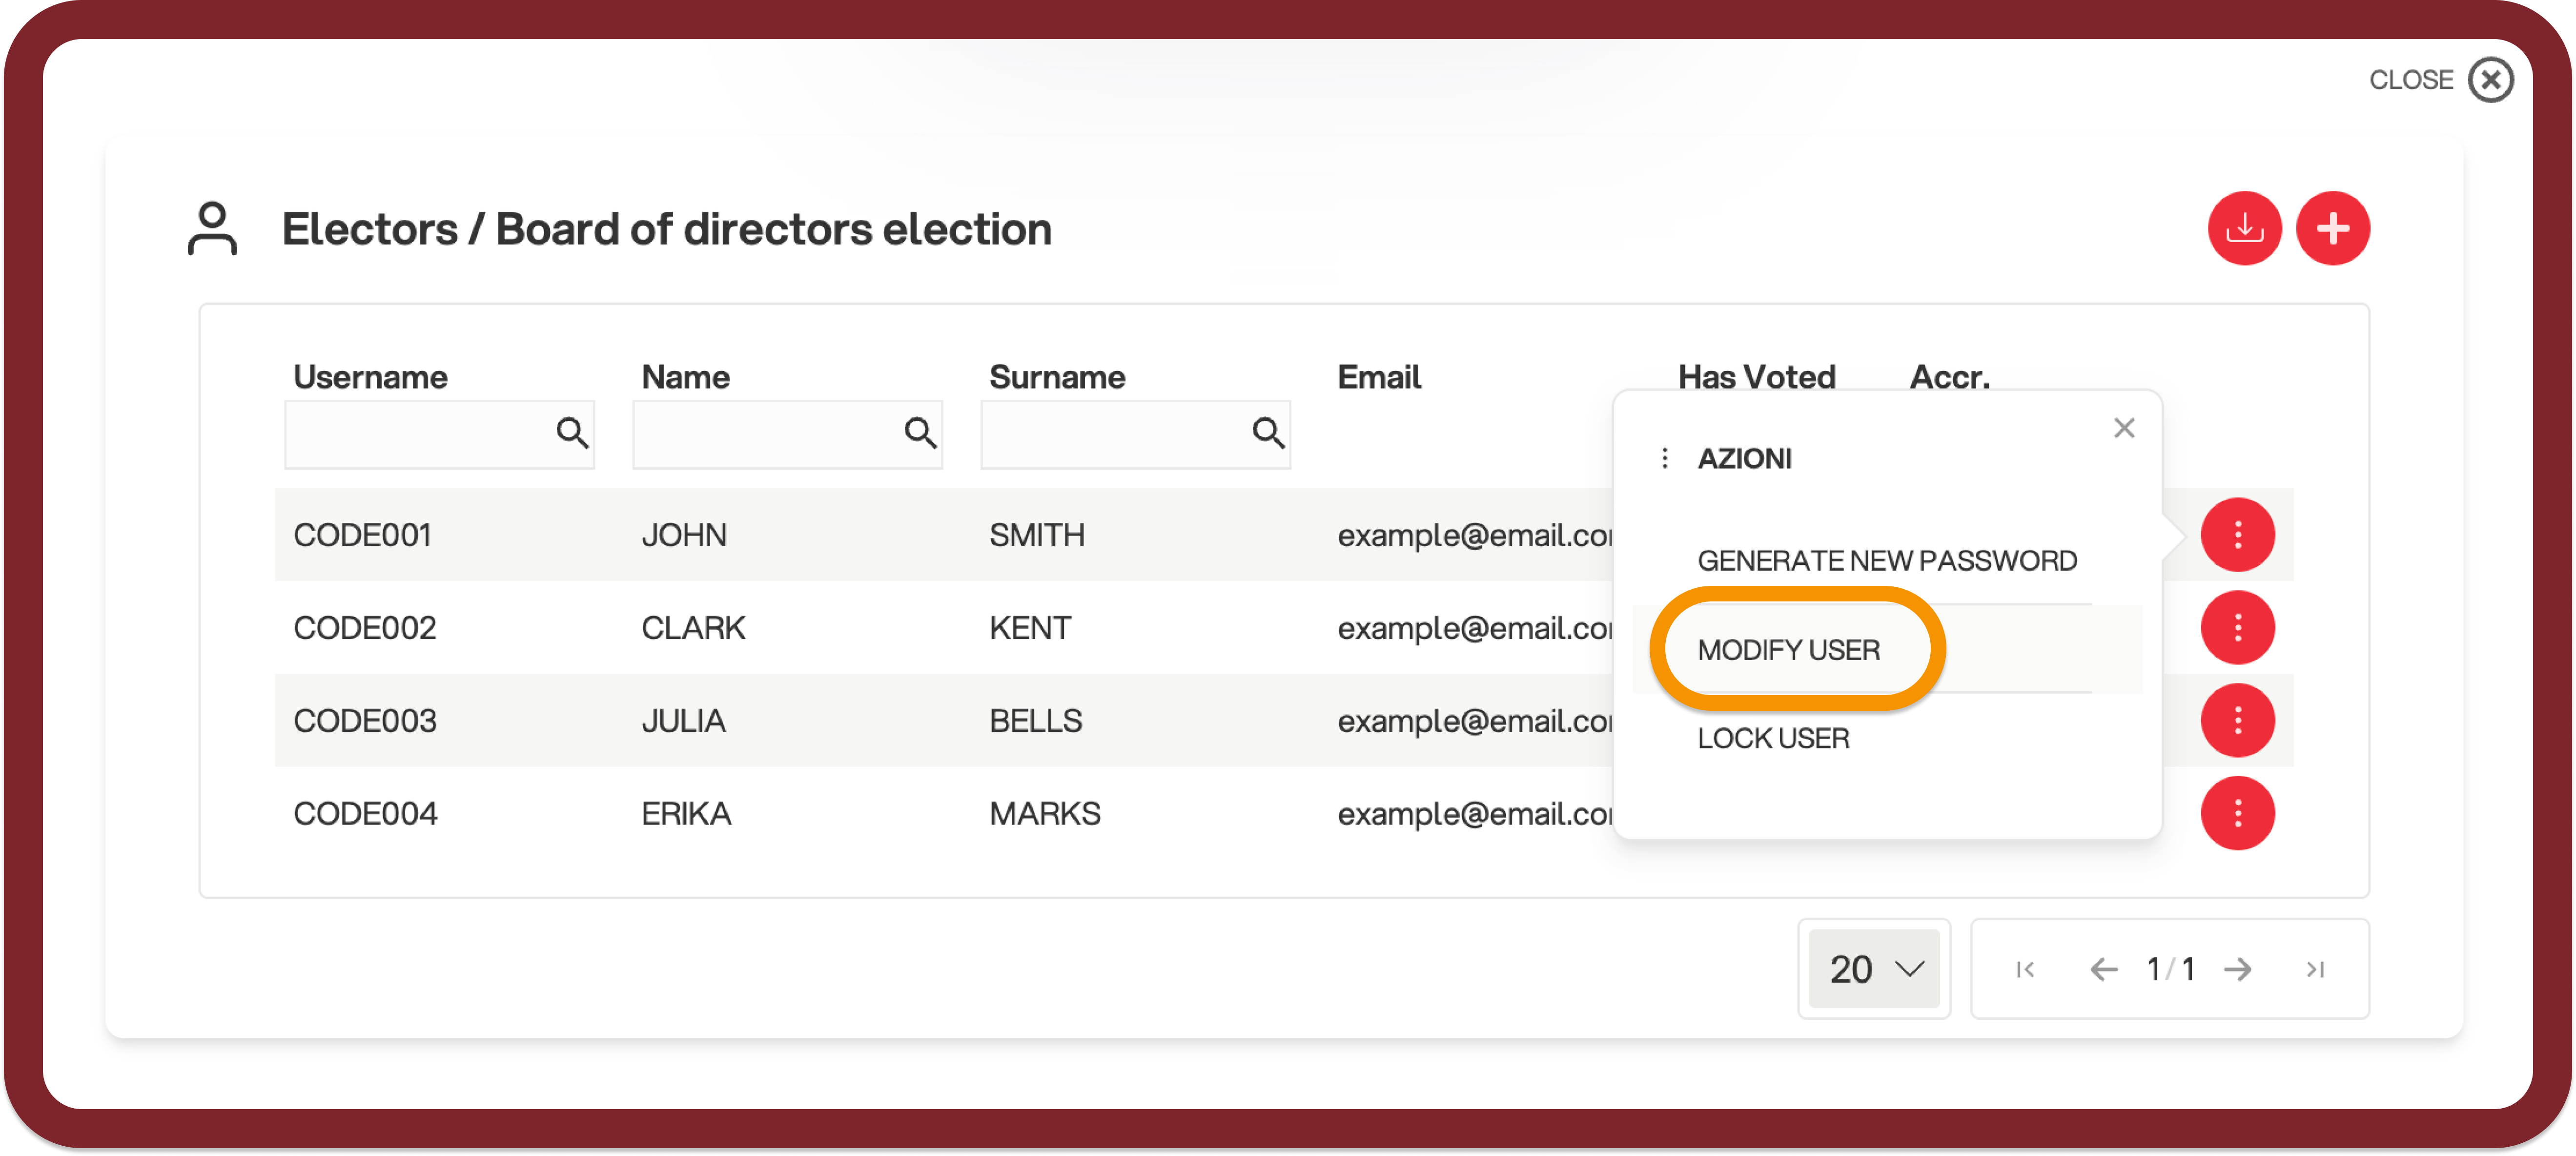Click username cell CODE001
The height and width of the screenshot is (1156, 2576).
(x=362, y=535)
